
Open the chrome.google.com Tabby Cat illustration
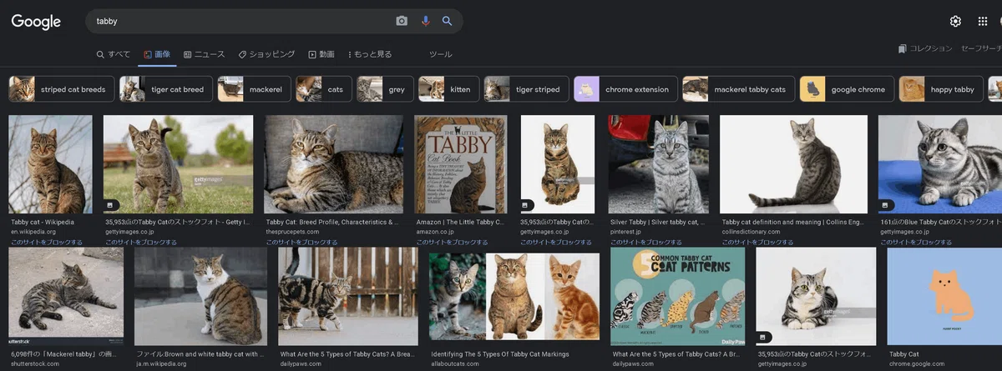[944, 297]
